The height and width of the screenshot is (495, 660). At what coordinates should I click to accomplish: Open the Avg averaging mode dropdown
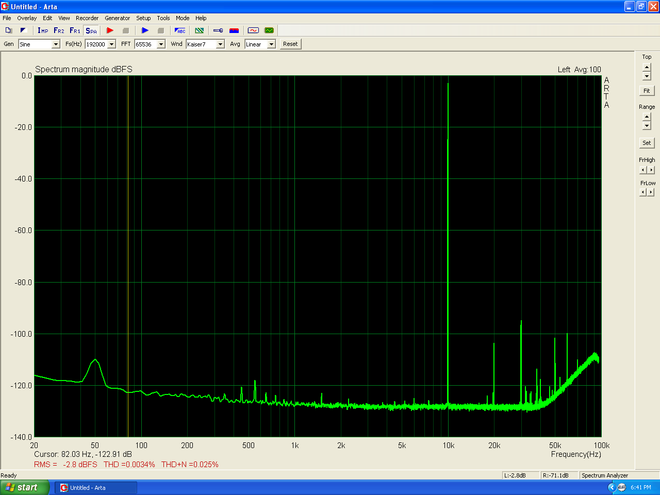click(x=271, y=44)
